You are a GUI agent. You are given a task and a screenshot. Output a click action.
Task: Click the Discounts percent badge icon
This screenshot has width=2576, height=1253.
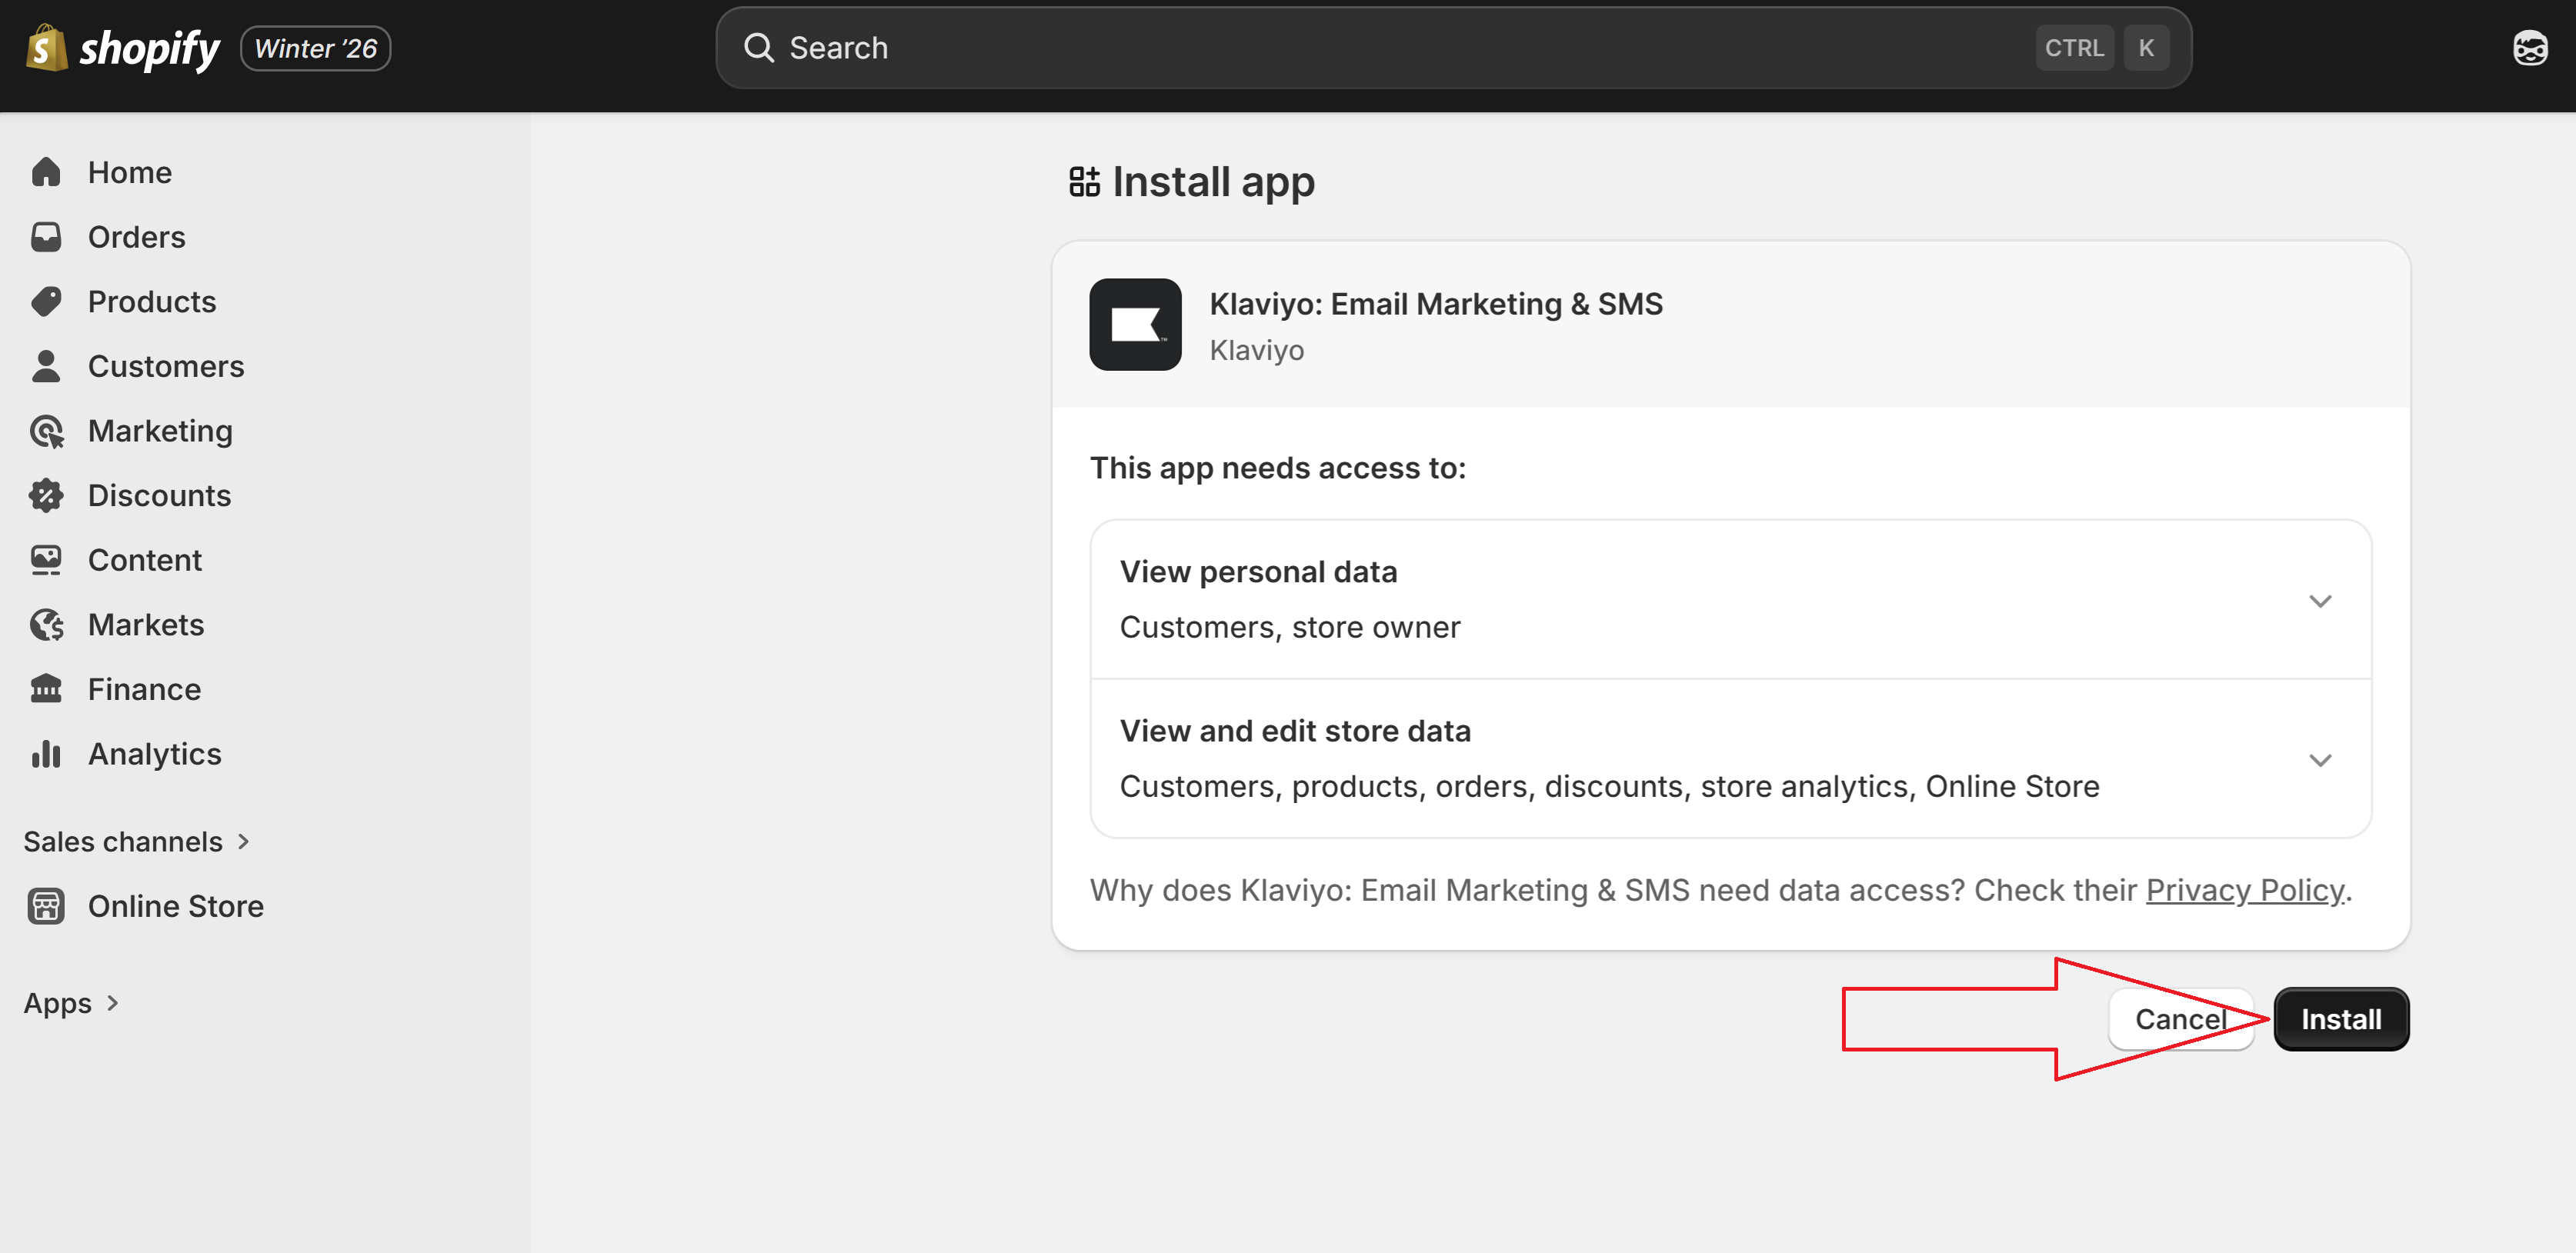tap(46, 495)
